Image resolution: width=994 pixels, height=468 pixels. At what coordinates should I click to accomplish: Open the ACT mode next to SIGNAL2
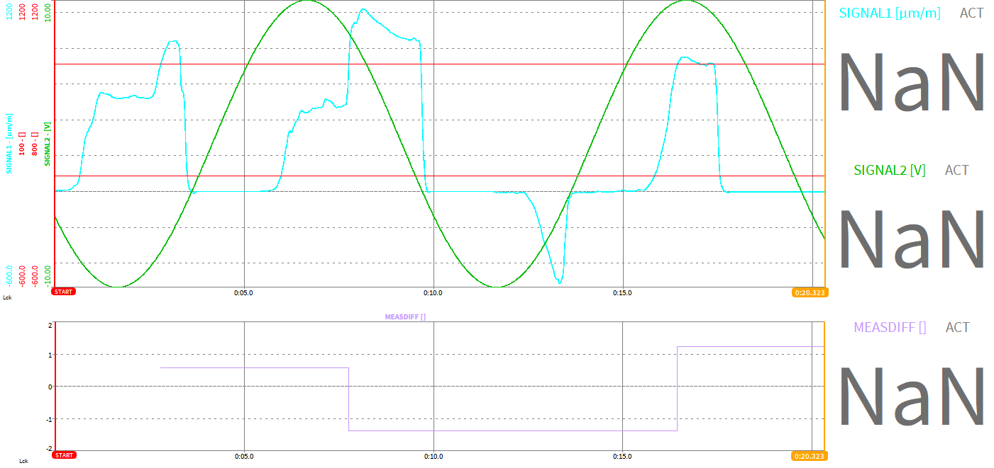point(956,170)
